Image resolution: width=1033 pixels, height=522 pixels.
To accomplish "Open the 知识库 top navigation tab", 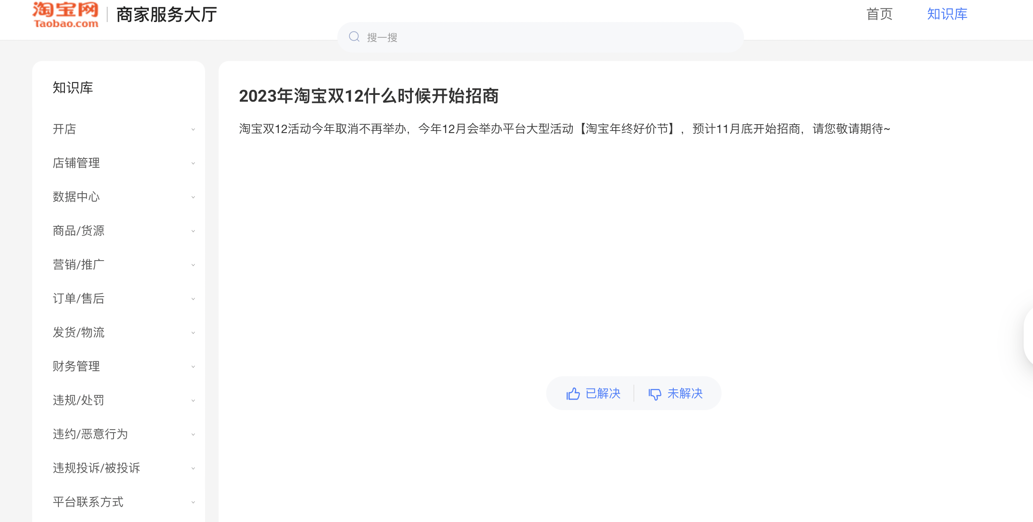I will tap(947, 14).
